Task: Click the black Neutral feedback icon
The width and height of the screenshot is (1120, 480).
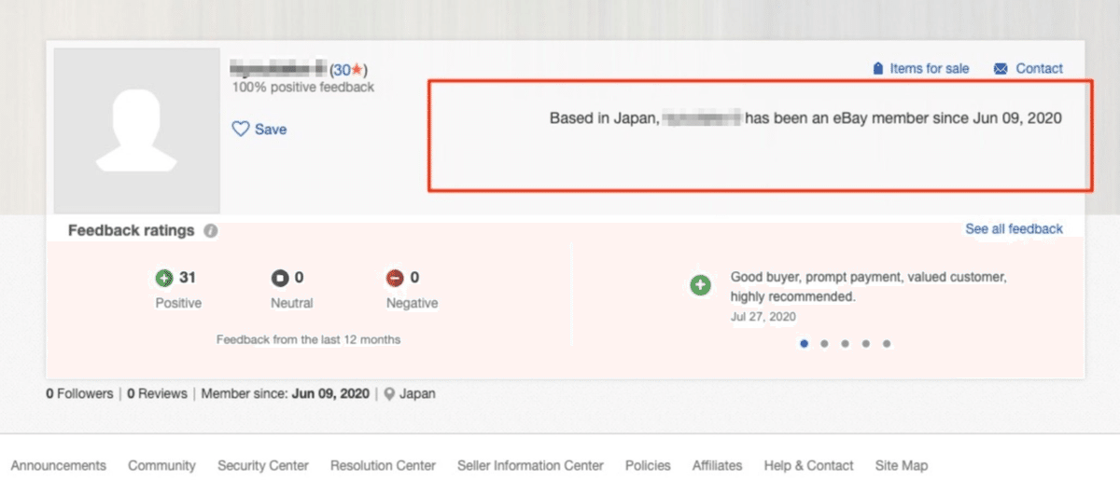Action: point(280,278)
